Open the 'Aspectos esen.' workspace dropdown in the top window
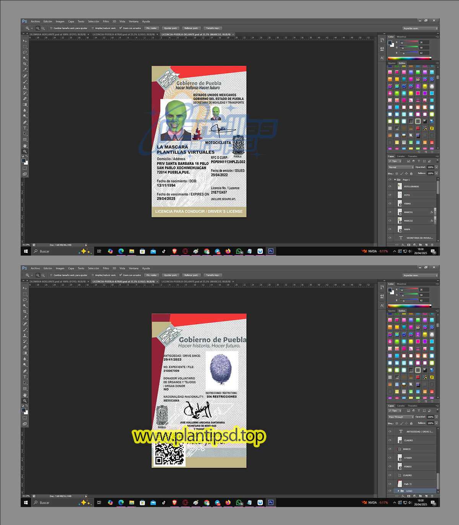Image resolution: width=459 pixels, height=525 pixels. 420,28
